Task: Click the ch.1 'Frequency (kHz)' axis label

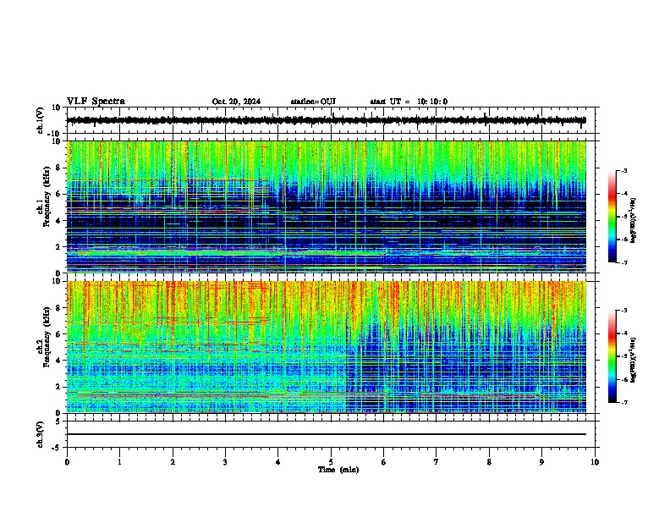Action: 47,197
